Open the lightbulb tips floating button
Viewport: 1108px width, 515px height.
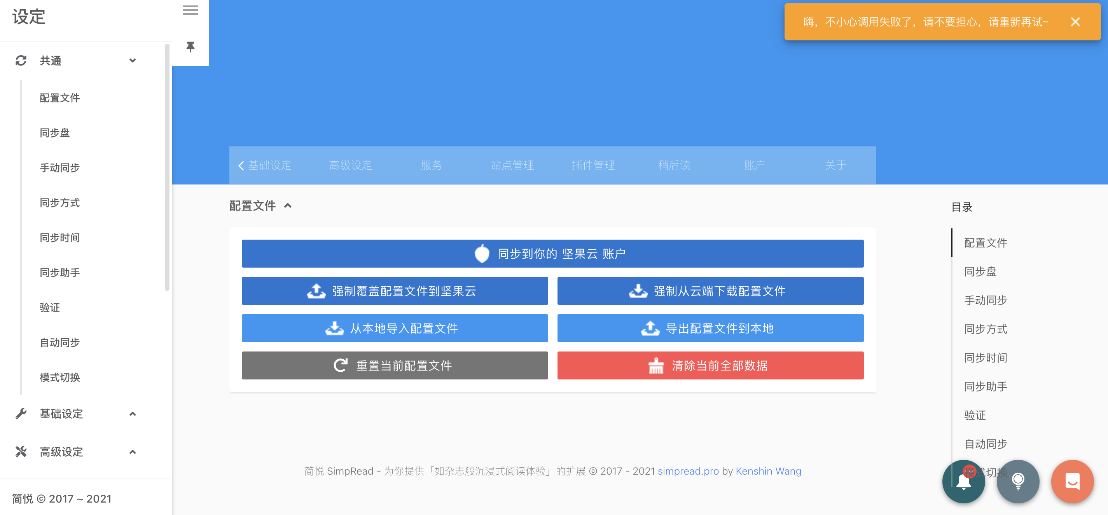pyautogui.click(x=1018, y=482)
